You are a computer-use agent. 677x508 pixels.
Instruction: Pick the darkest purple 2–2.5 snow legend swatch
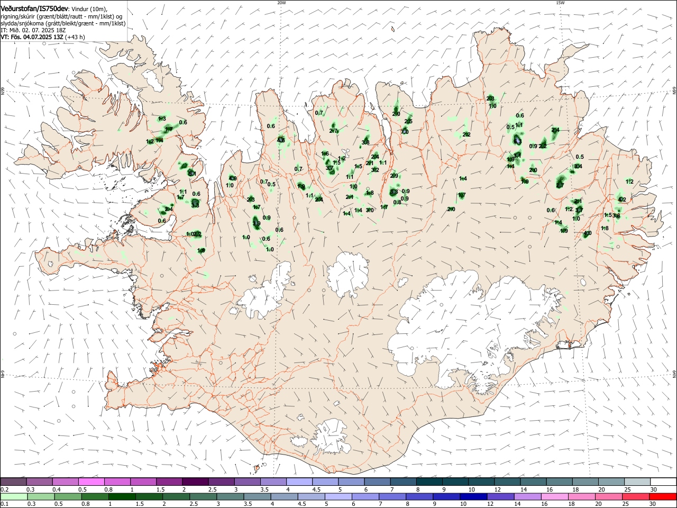click(x=195, y=482)
